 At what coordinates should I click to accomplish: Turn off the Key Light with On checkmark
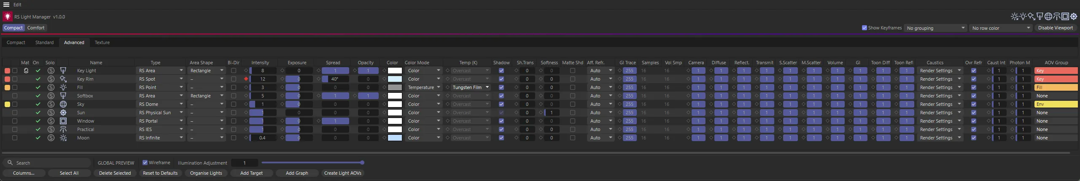[x=38, y=71]
